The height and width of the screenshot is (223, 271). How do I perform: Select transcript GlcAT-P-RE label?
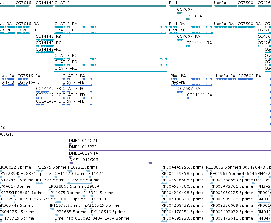(66, 68)
